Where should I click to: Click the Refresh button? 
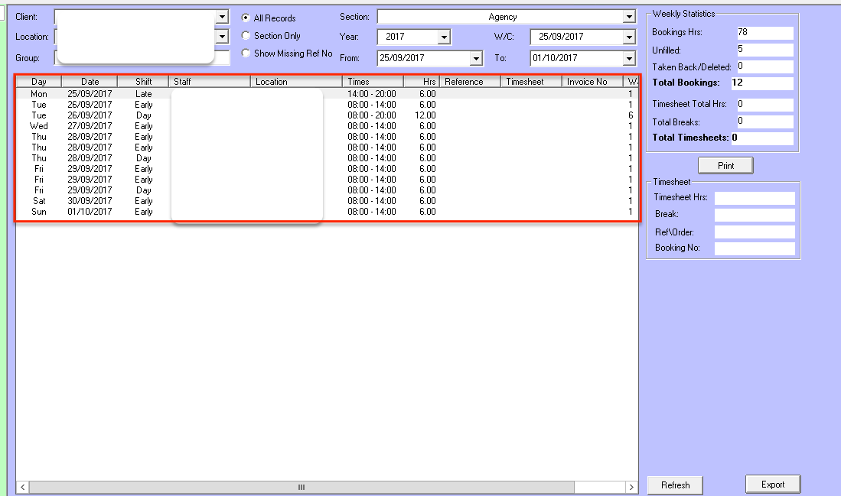pyautogui.click(x=675, y=485)
